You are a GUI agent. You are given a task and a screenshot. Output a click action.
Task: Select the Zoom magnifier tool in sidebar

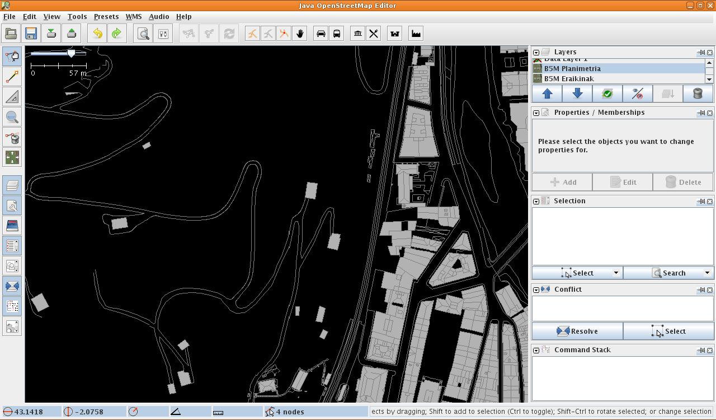pyautogui.click(x=12, y=117)
